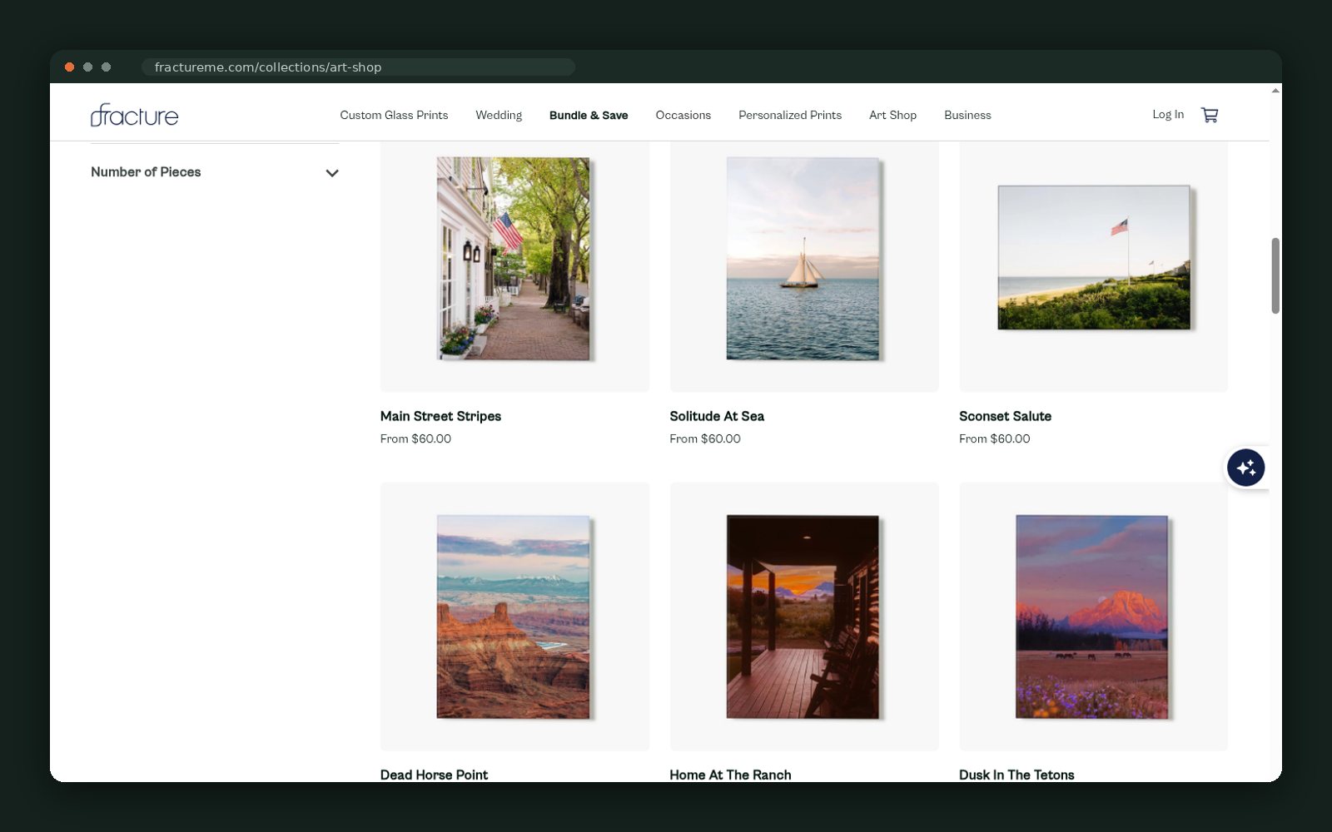
Task: Click the Solitude At Sea price text
Action: point(705,438)
